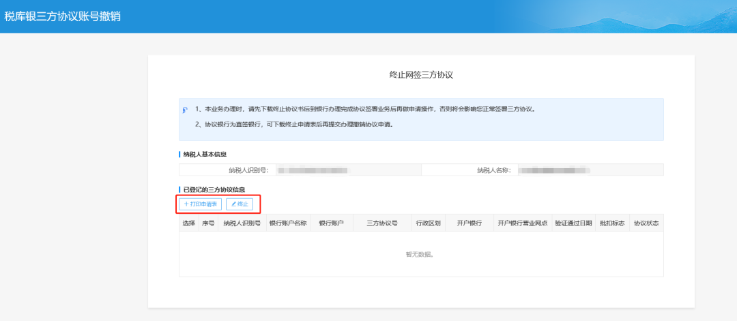Click the 税库银三方协议账号撤销 page title
Image resolution: width=737 pixels, height=321 pixels.
click(63, 16)
